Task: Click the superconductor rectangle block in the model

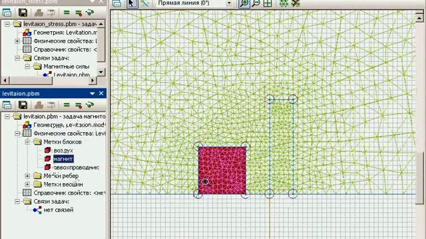Action: [x=281, y=147]
